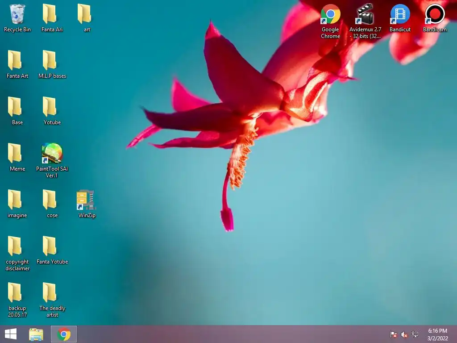Switch to Chrome in the taskbar
This screenshot has height=343, width=457.
pos(64,334)
